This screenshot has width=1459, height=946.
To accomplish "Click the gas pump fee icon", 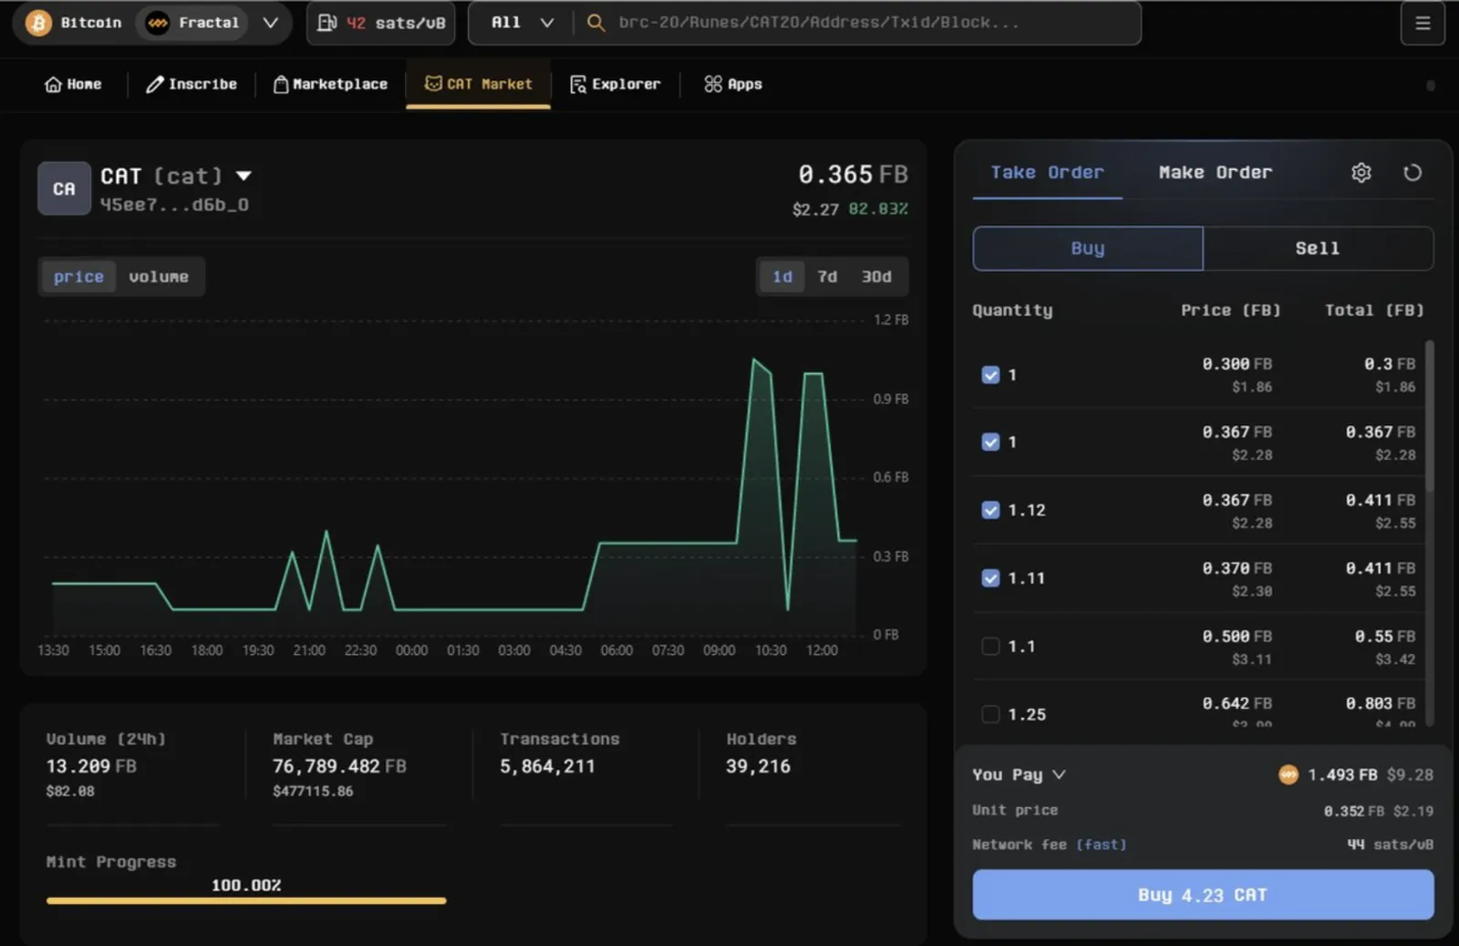I will pyautogui.click(x=326, y=23).
